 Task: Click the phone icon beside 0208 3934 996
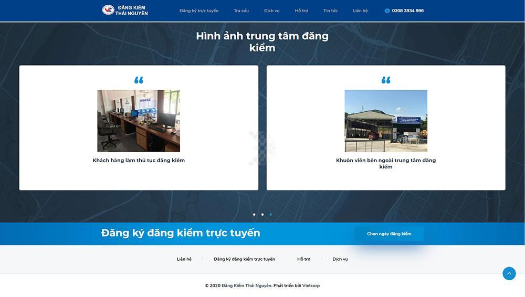click(387, 10)
